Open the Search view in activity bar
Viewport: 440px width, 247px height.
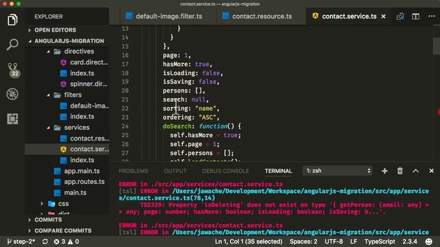pos(12,44)
